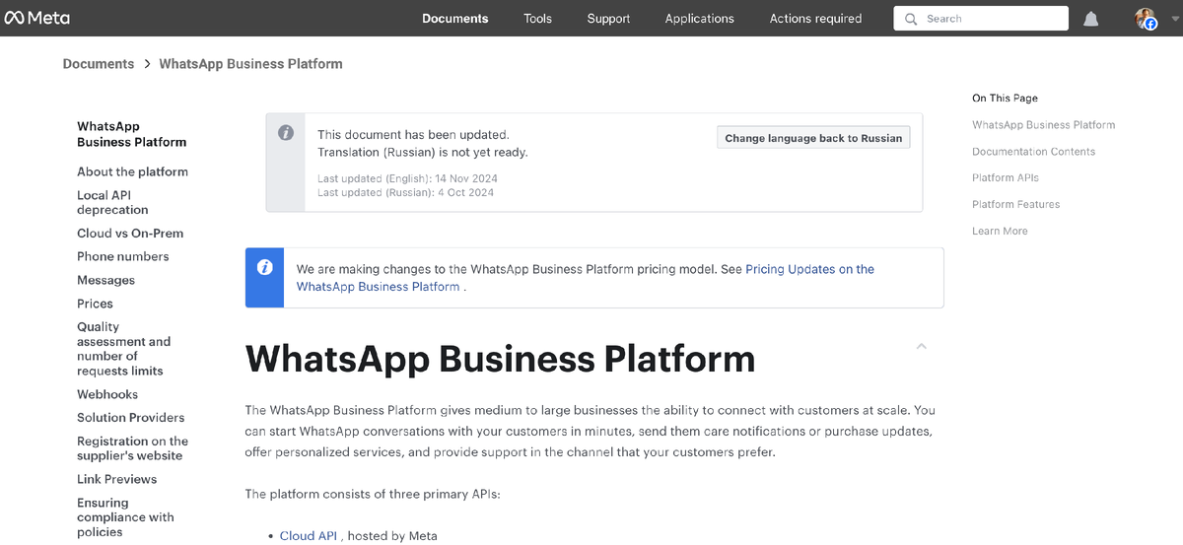
Task: Focus the Search input field
Action: [x=981, y=19]
